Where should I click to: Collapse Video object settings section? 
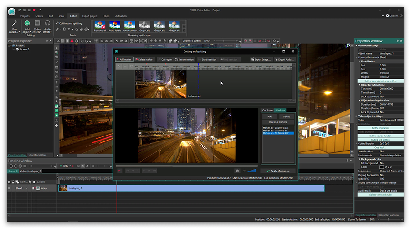pos(356,116)
